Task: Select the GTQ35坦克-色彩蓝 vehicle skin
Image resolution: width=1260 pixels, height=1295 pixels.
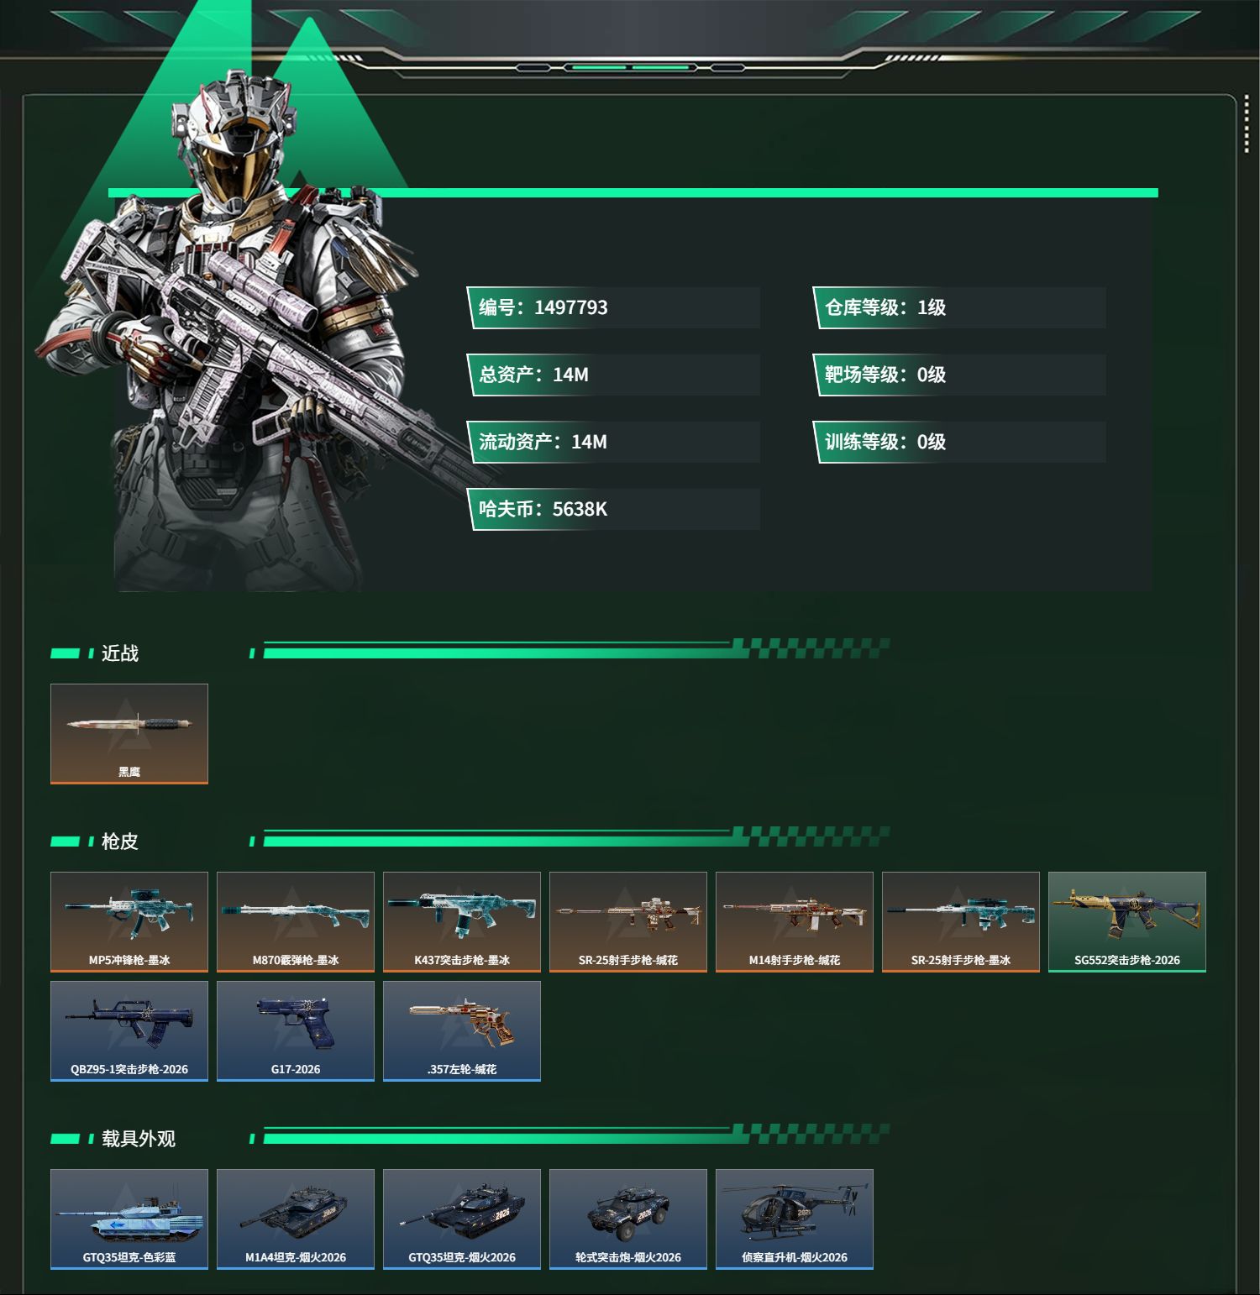Action: click(129, 1219)
